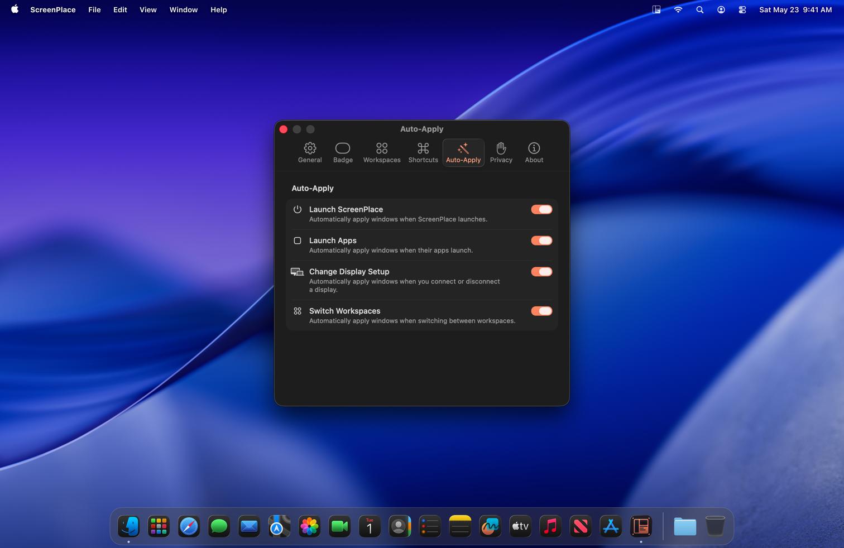Select the Auto-Apply tab

tap(463, 152)
